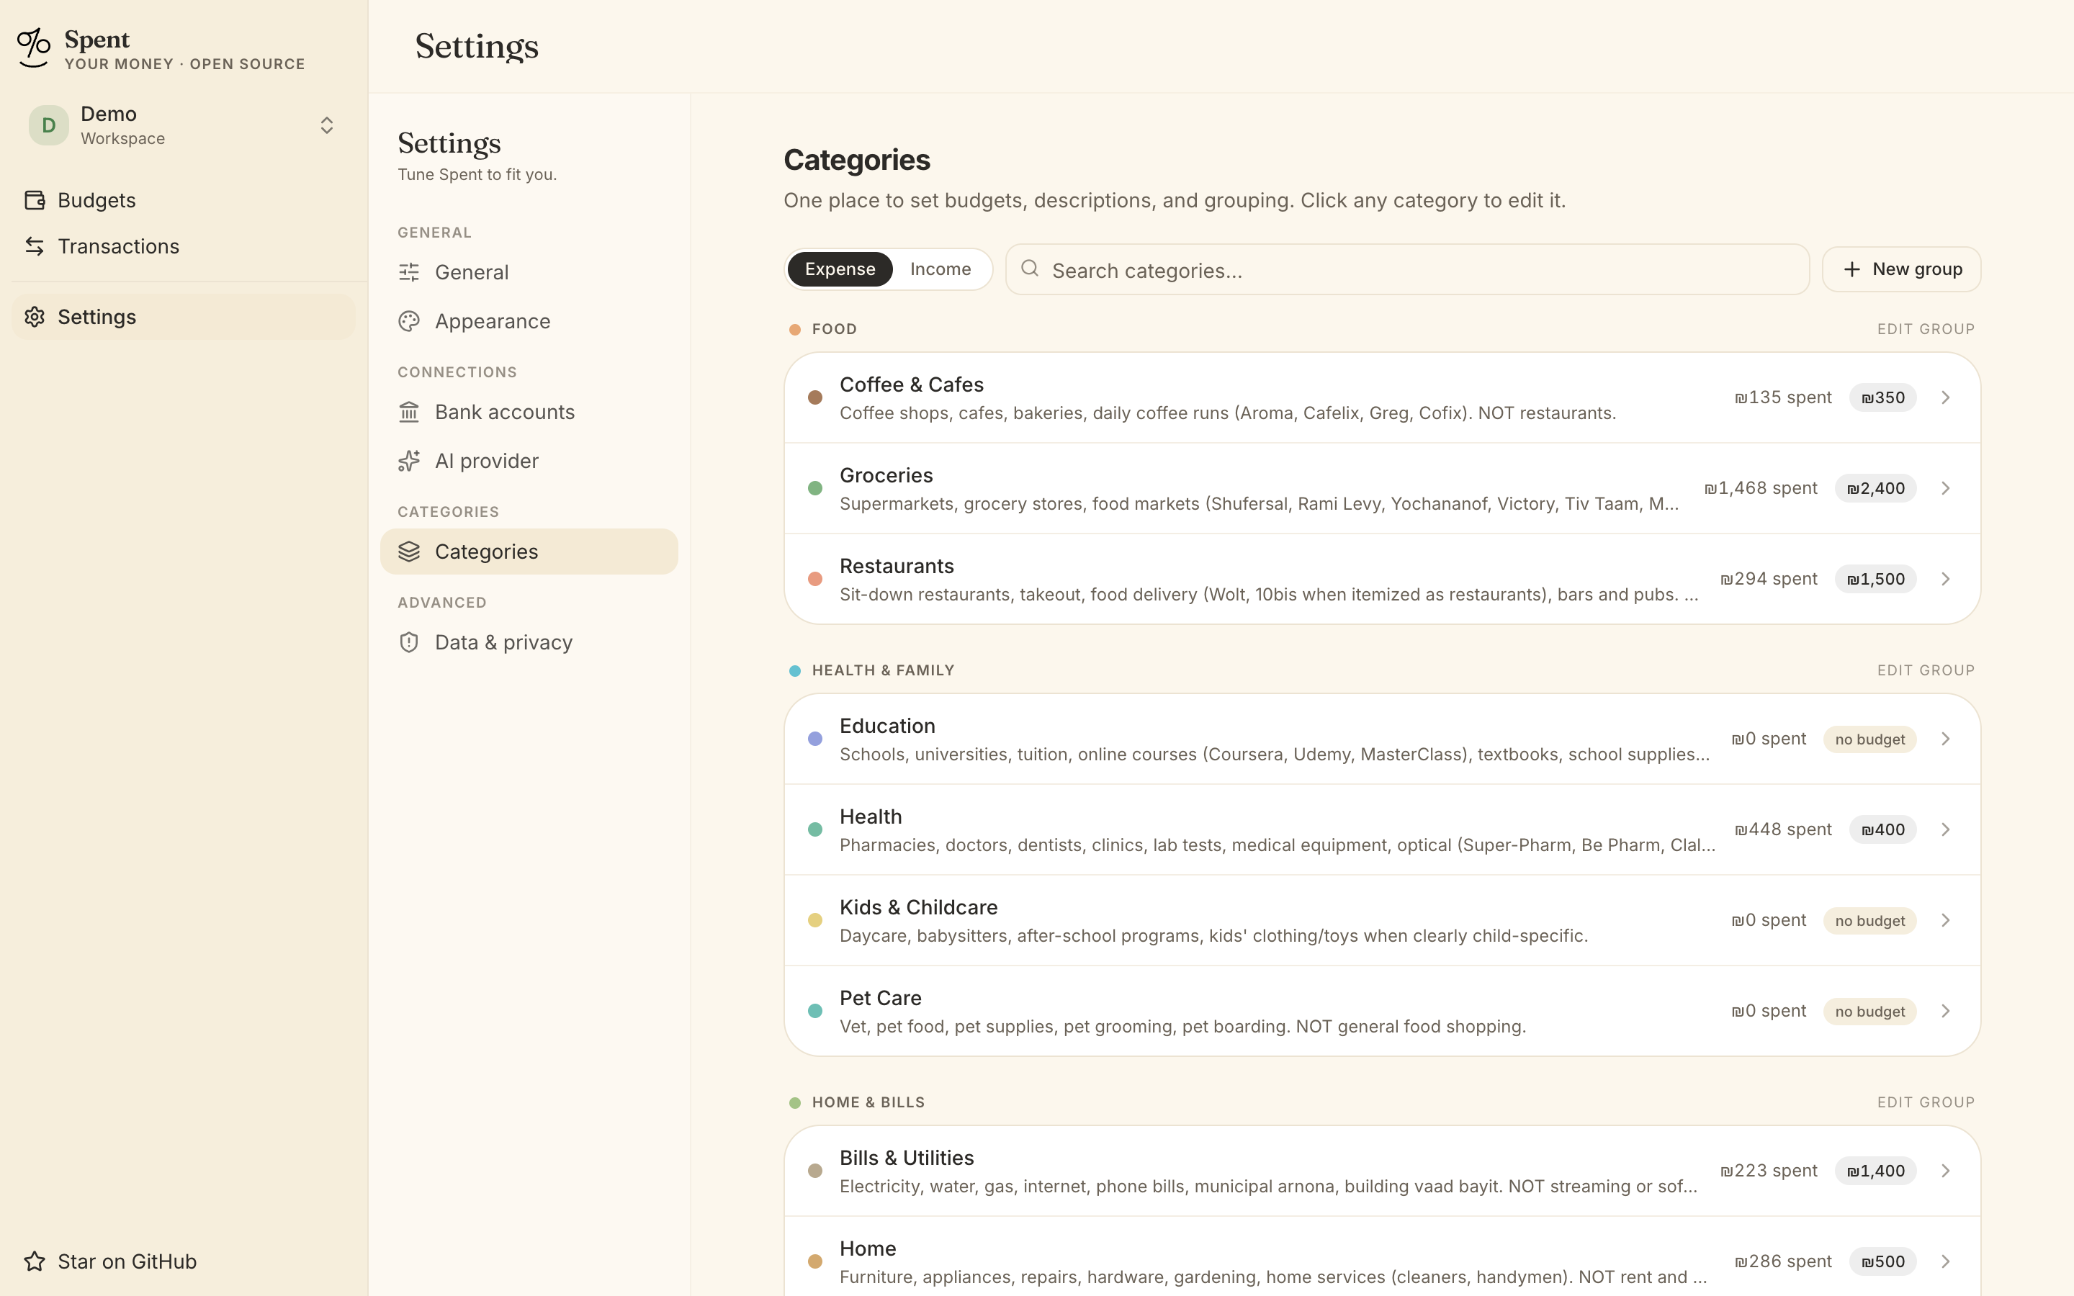Click the ₪1,468 spent Groceries text
Viewport: 2074px width, 1296px height.
pyautogui.click(x=1760, y=489)
